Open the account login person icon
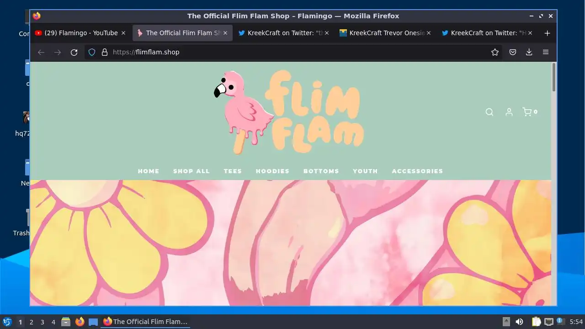The width and height of the screenshot is (585, 329). (509, 112)
